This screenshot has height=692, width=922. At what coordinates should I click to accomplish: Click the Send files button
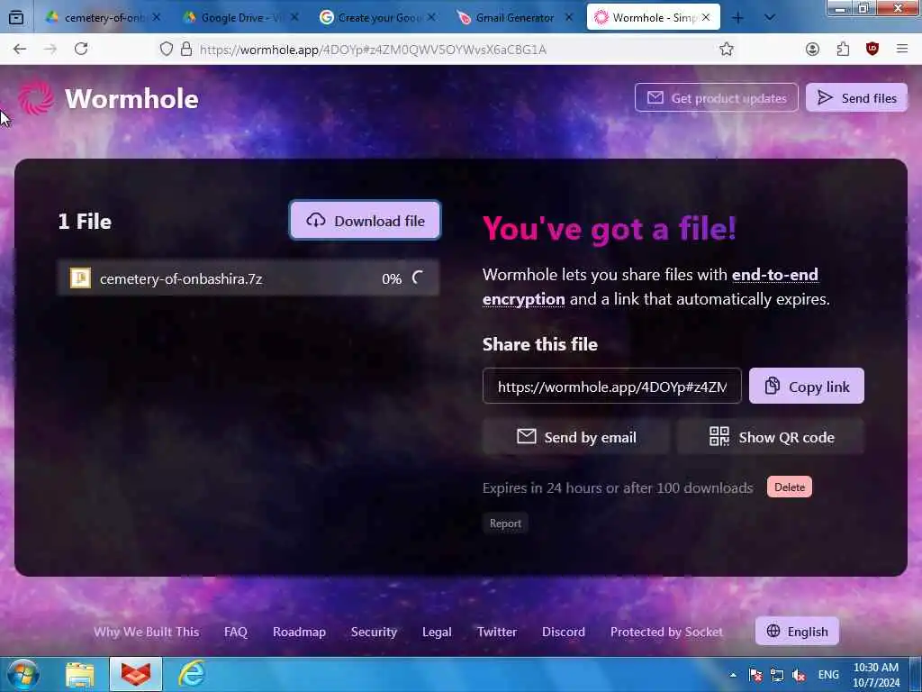coord(856,97)
